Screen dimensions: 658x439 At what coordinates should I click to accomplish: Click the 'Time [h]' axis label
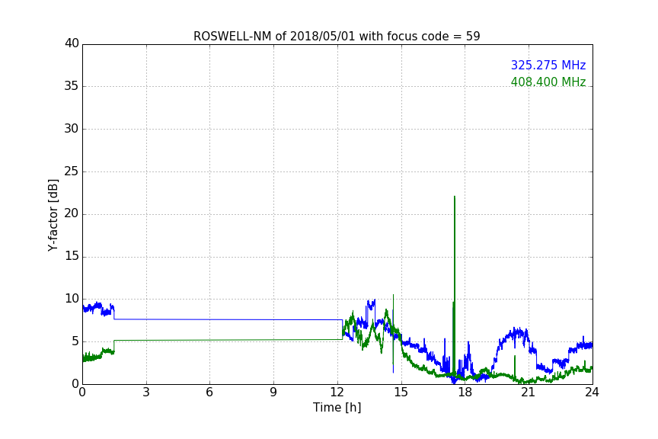point(337,408)
